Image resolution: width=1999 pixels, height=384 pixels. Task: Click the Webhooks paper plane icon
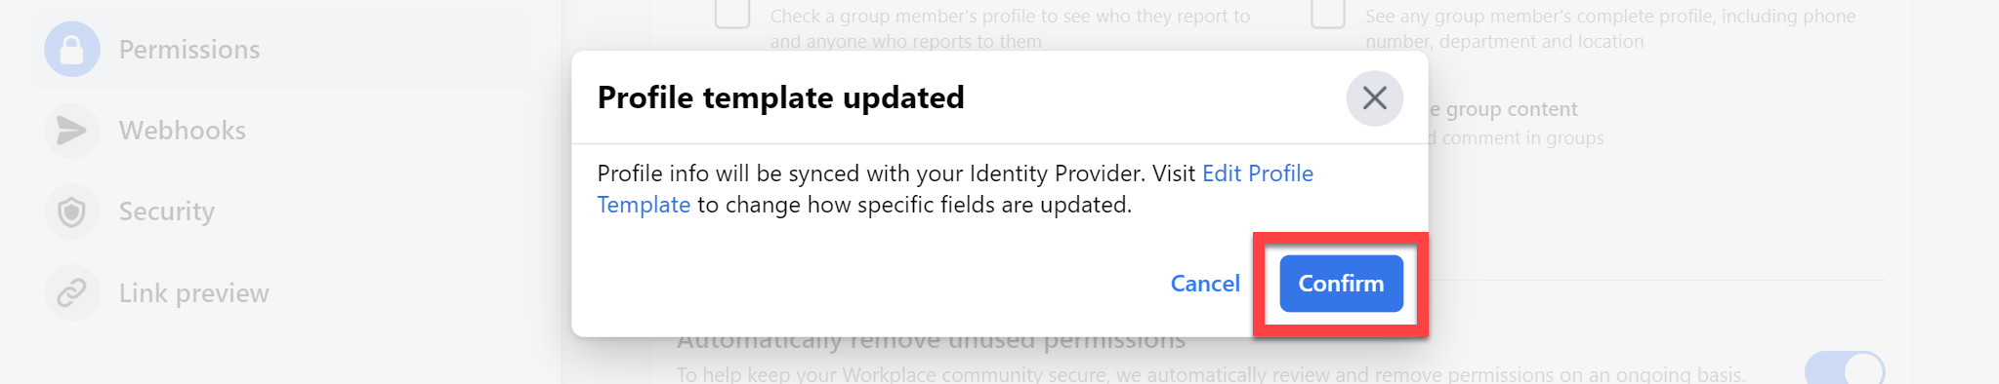[72, 131]
